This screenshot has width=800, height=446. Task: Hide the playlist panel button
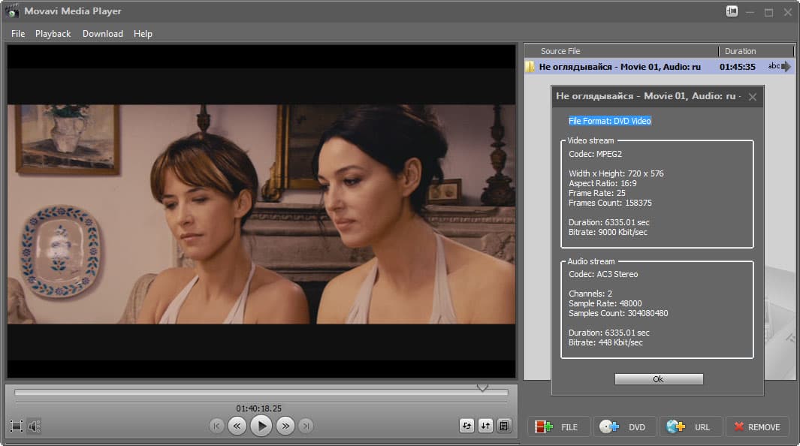pos(504,426)
